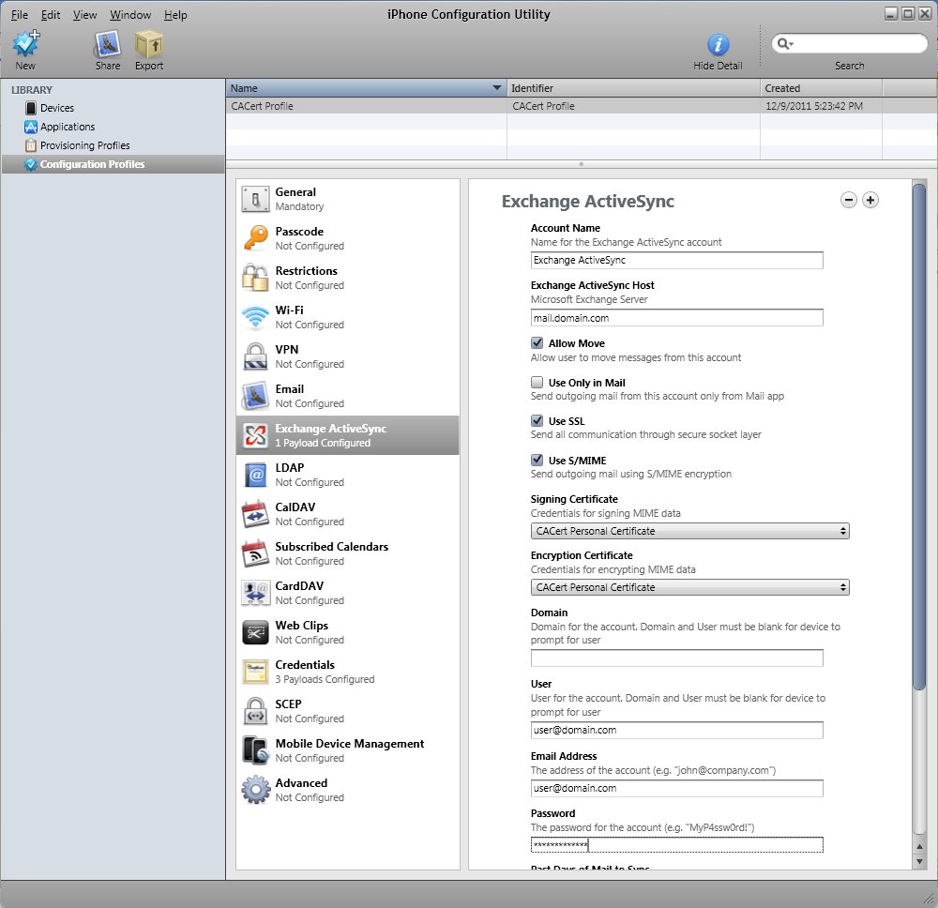Screen dimensions: 938x908
Task: Click the Share toolbar icon
Action: [108, 44]
